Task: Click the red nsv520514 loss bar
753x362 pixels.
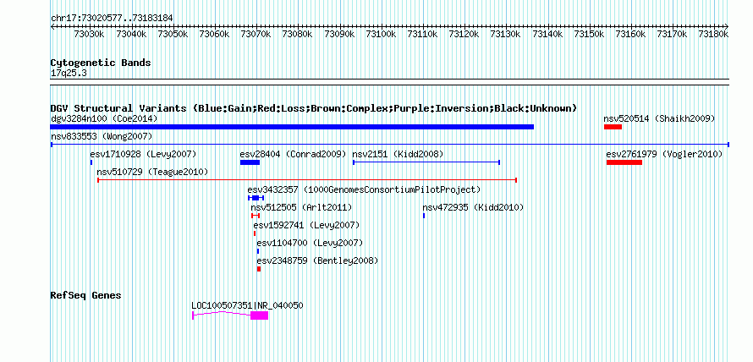Action: coord(613,127)
